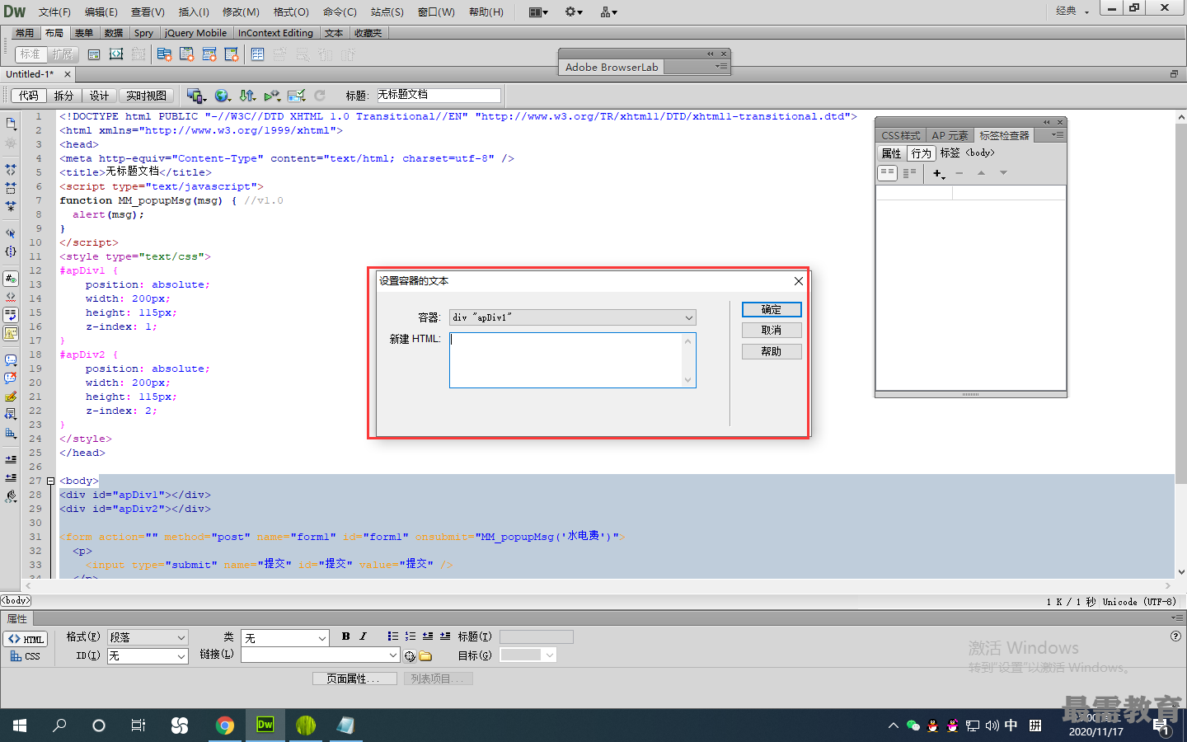Image resolution: width=1187 pixels, height=742 pixels.
Task: Click the Apply Comment icon
Action: coord(11,360)
